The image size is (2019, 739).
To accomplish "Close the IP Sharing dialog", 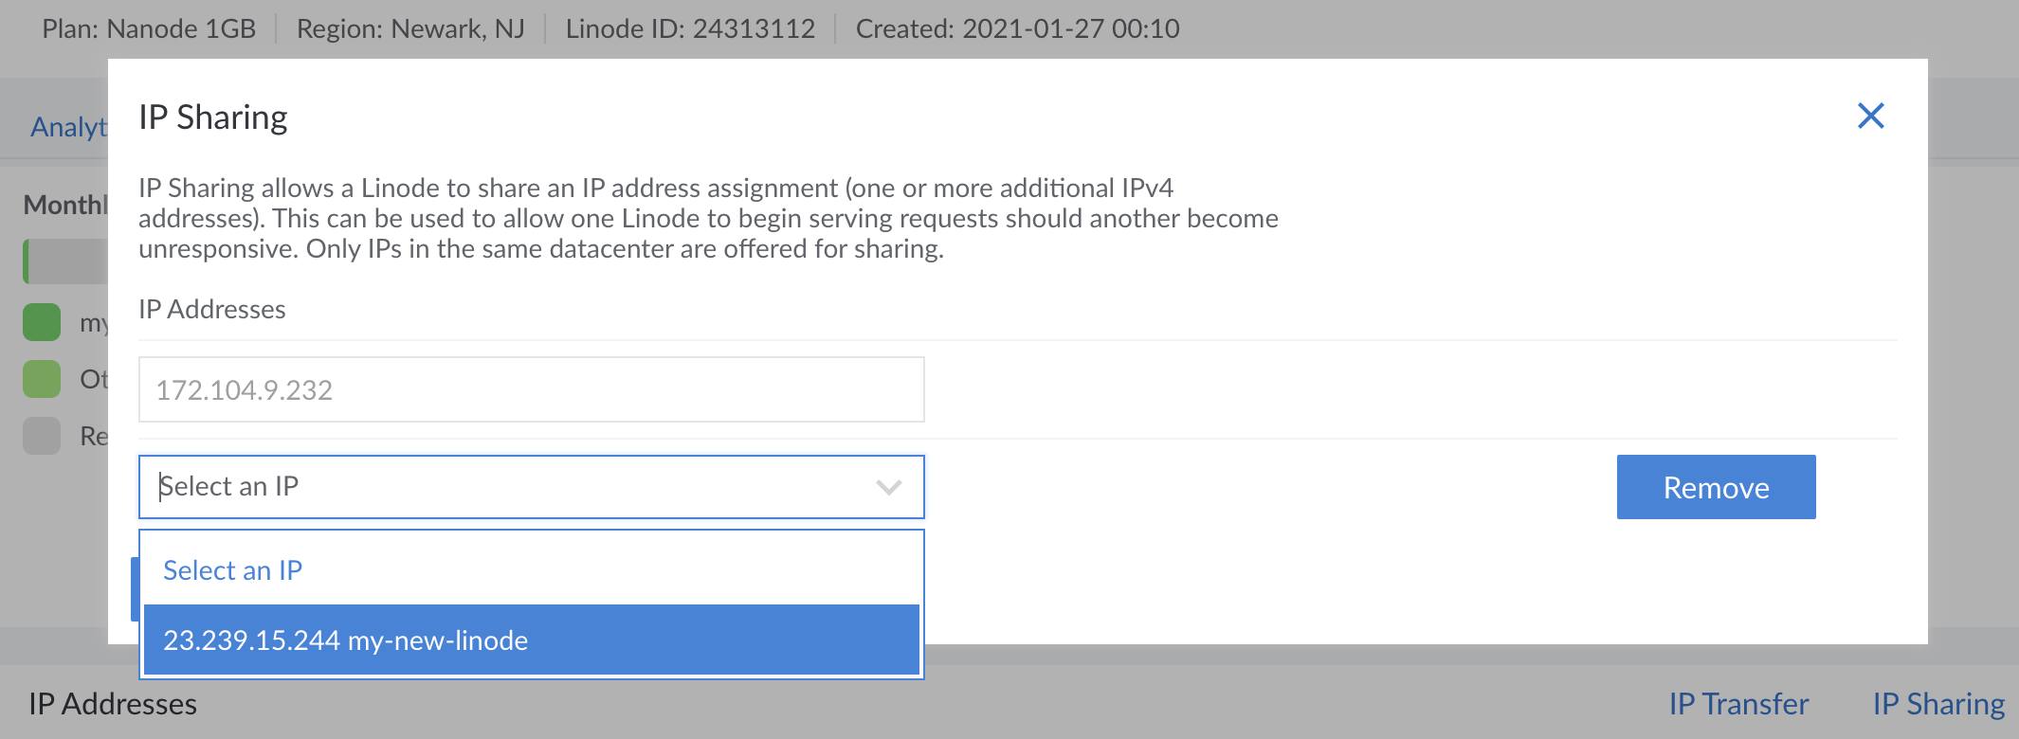I will click(1870, 116).
